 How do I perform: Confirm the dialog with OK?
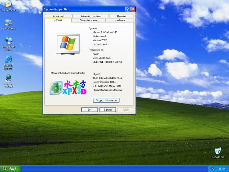[x=89, y=110]
